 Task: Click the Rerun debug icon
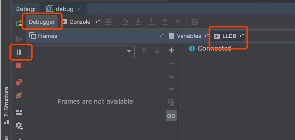19,23
